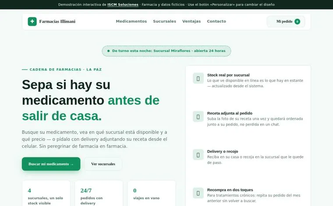333x206 pixels.
Task: Click the order count badge showing 0
Action: tap(298, 21)
